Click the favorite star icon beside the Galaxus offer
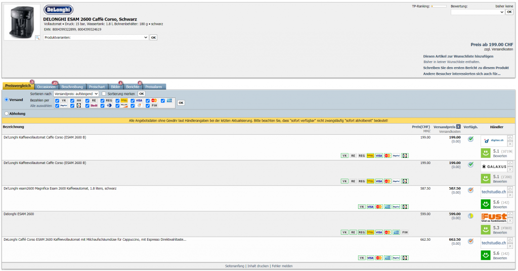Viewport: 518px width, 271px height. [x=510, y=164]
